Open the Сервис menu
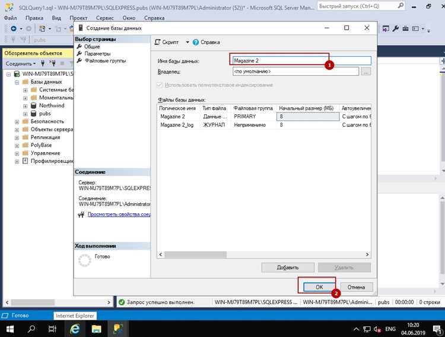The image size is (445, 337). [x=104, y=18]
